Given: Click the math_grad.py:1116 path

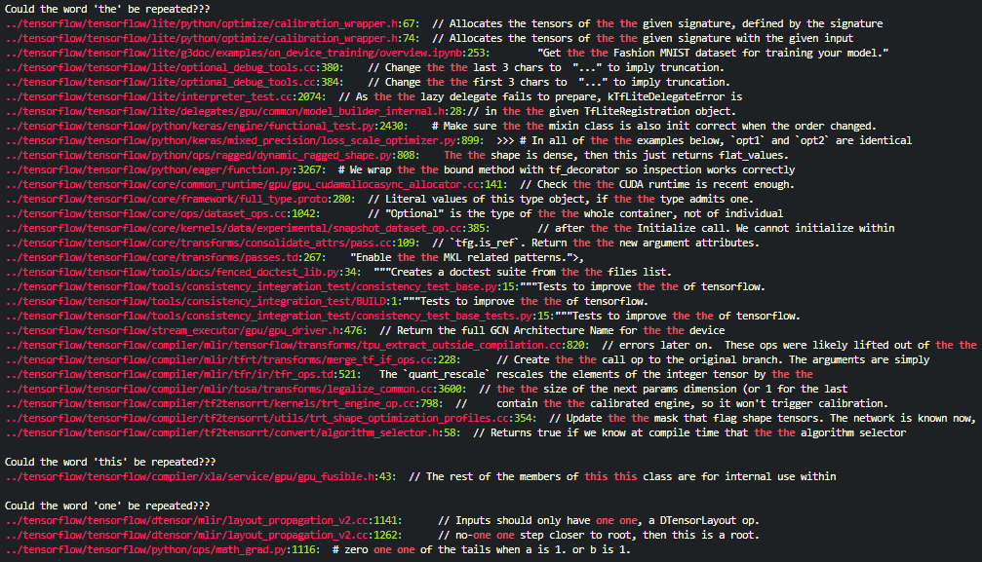Looking at the screenshot, I should point(162,549).
